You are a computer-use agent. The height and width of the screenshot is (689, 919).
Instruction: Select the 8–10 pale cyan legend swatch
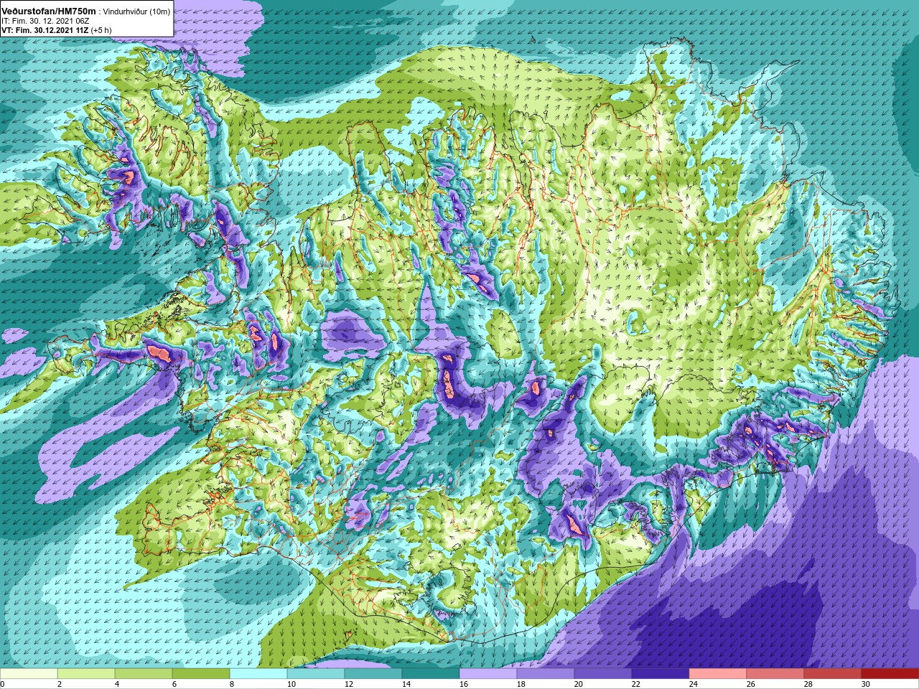(x=258, y=674)
